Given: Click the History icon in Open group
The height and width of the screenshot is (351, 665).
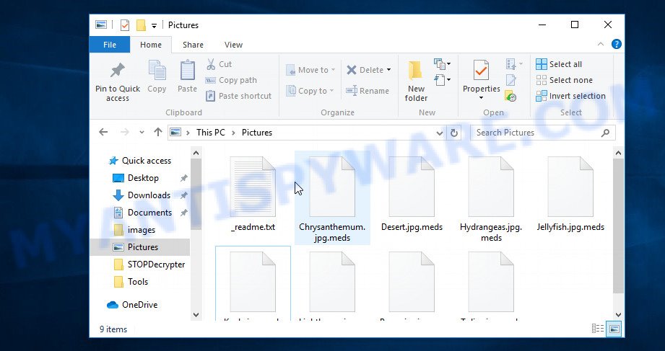Looking at the screenshot, I should 511,96.
